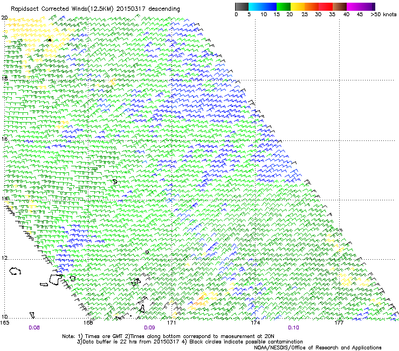Click the purple '0:09' time label

click(x=149, y=328)
